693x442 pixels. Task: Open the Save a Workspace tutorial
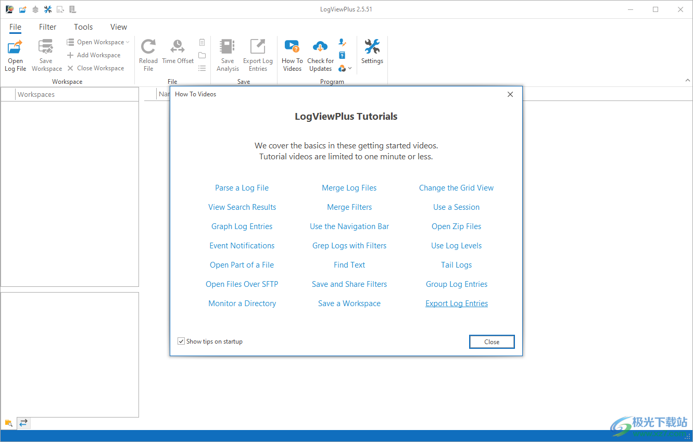(349, 304)
